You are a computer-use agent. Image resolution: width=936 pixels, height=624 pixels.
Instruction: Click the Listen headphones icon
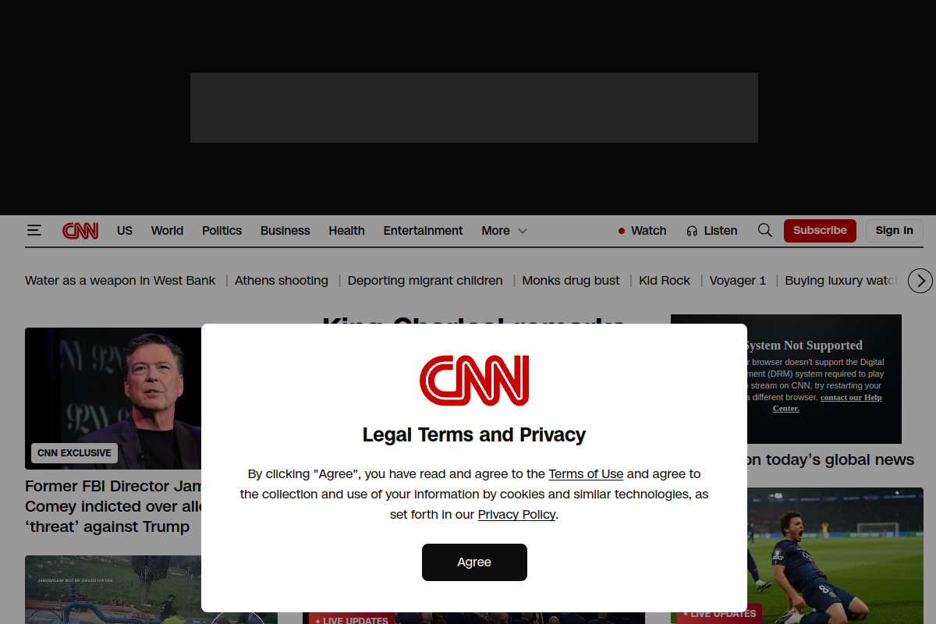tap(692, 231)
